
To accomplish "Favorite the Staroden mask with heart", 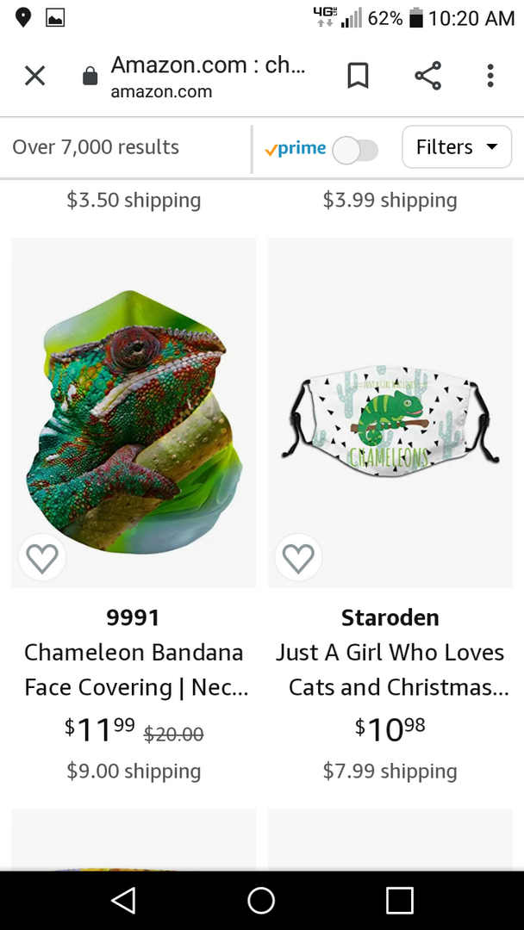I will coord(298,558).
